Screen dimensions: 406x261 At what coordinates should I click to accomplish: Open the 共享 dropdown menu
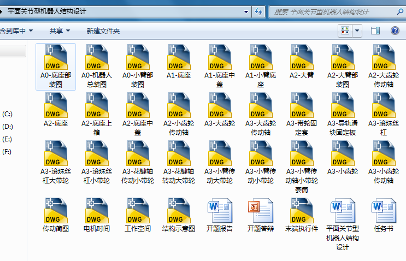(x=60, y=31)
